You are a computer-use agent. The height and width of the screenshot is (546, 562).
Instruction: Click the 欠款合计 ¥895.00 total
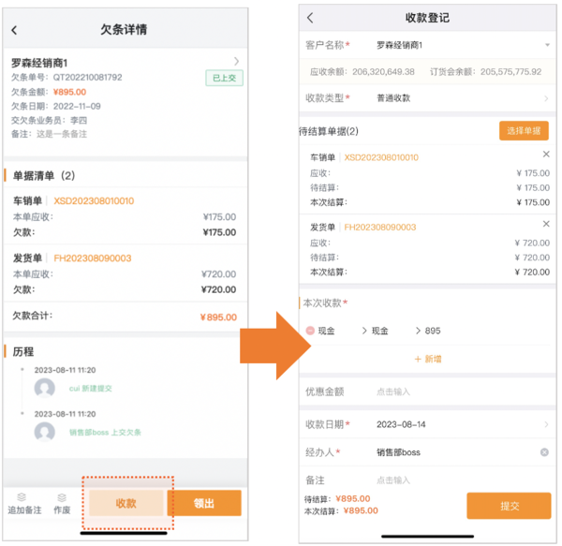tap(218, 317)
